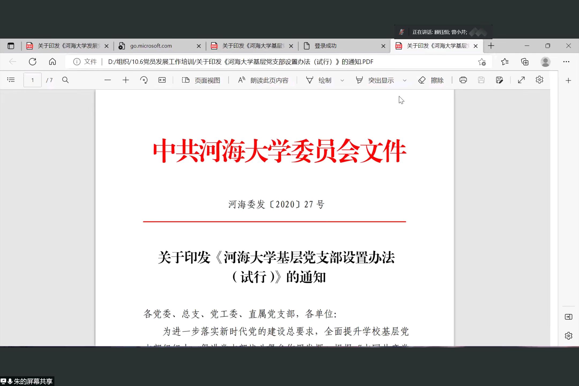Switch to the go.microsoft.com tab
This screenshot has height=386, width=579.
(151, 46)
